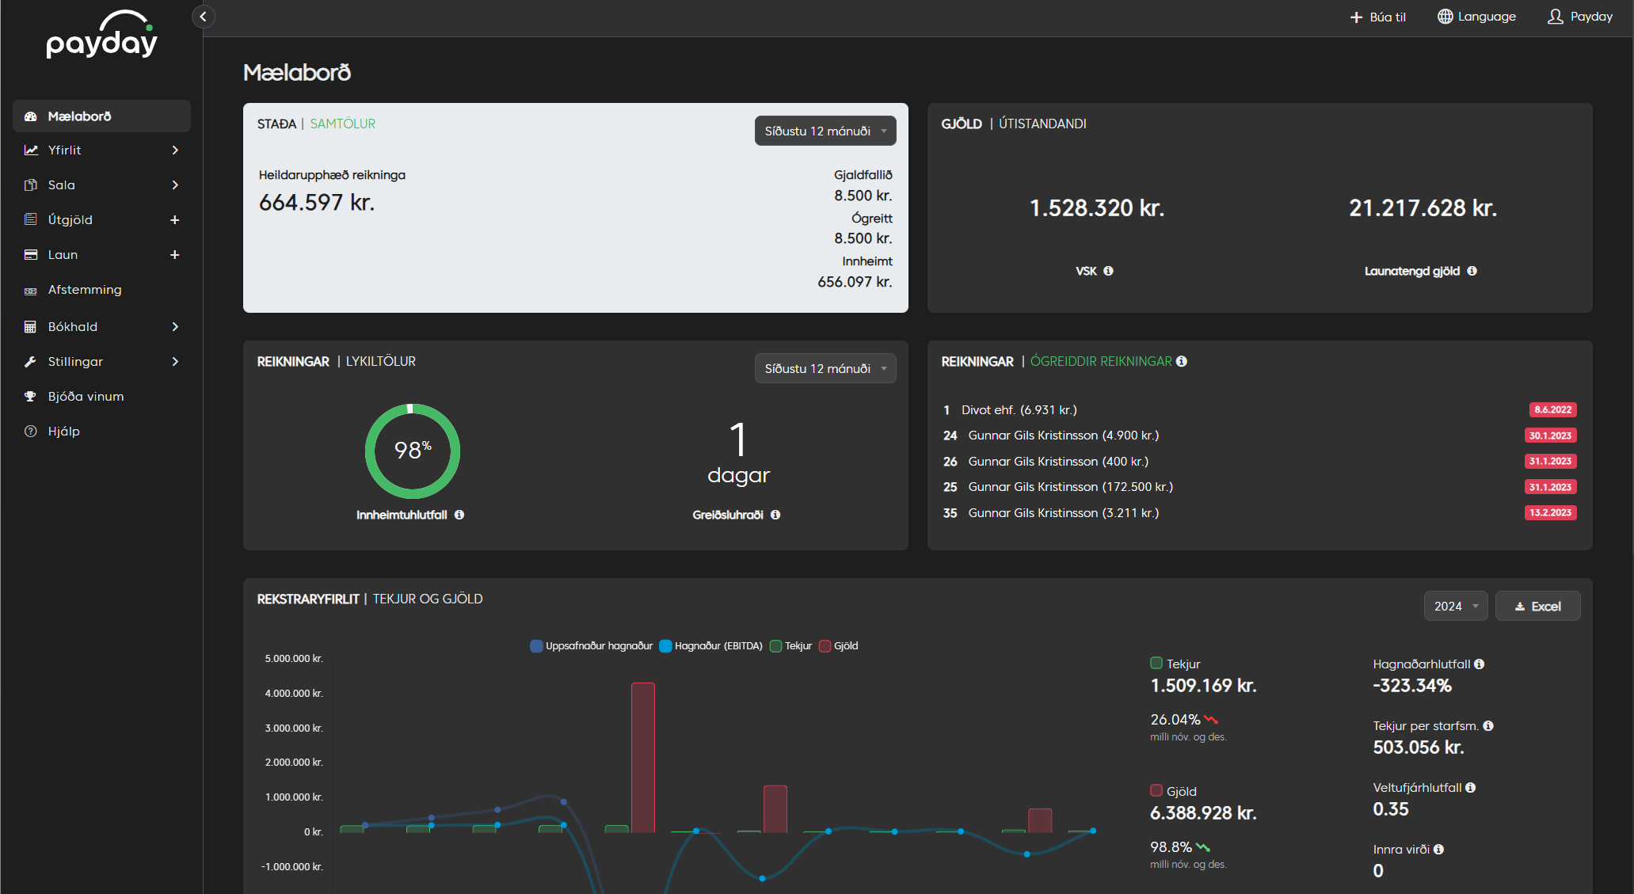1634x894 pixels.
Task: Open the Greiðsluhraði info icon
Action: 775,515
